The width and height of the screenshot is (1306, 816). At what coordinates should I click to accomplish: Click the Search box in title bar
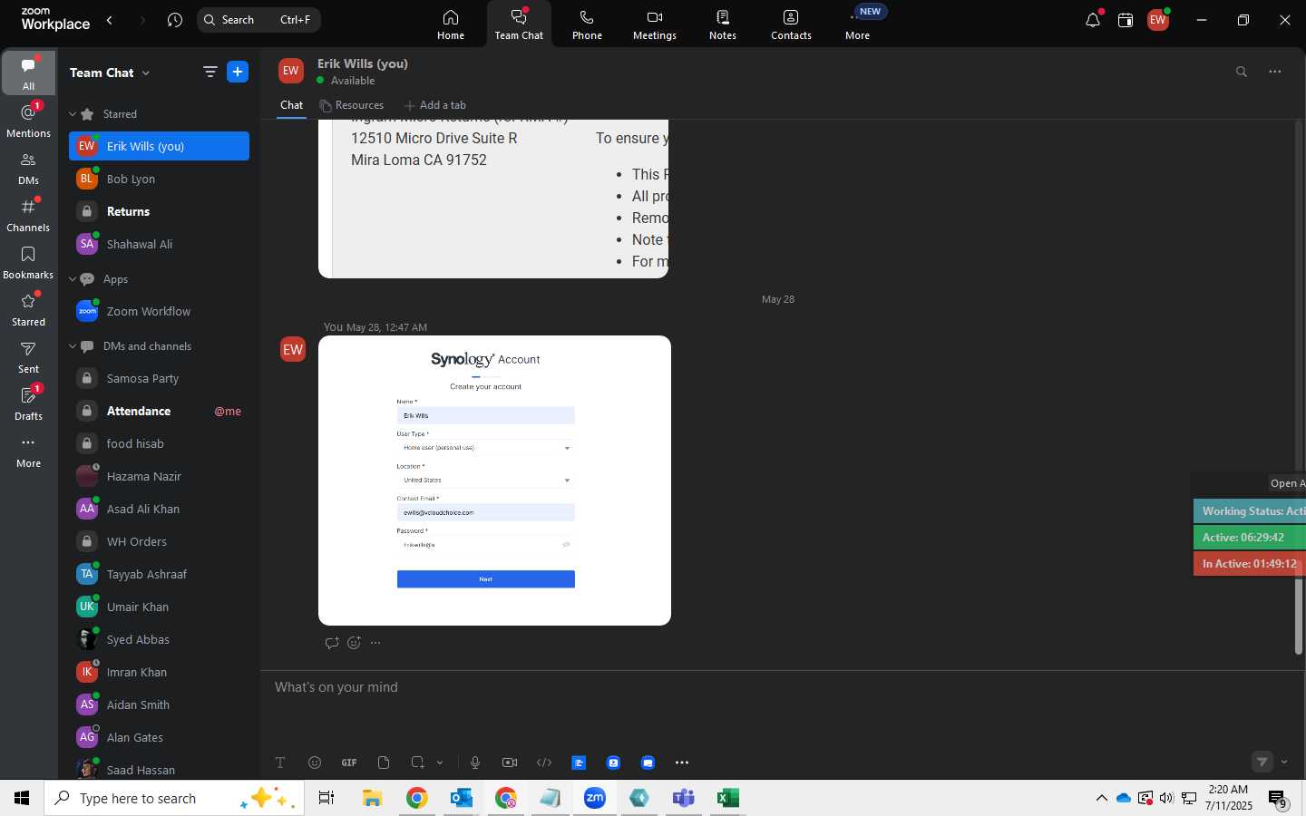pos(259,20)
